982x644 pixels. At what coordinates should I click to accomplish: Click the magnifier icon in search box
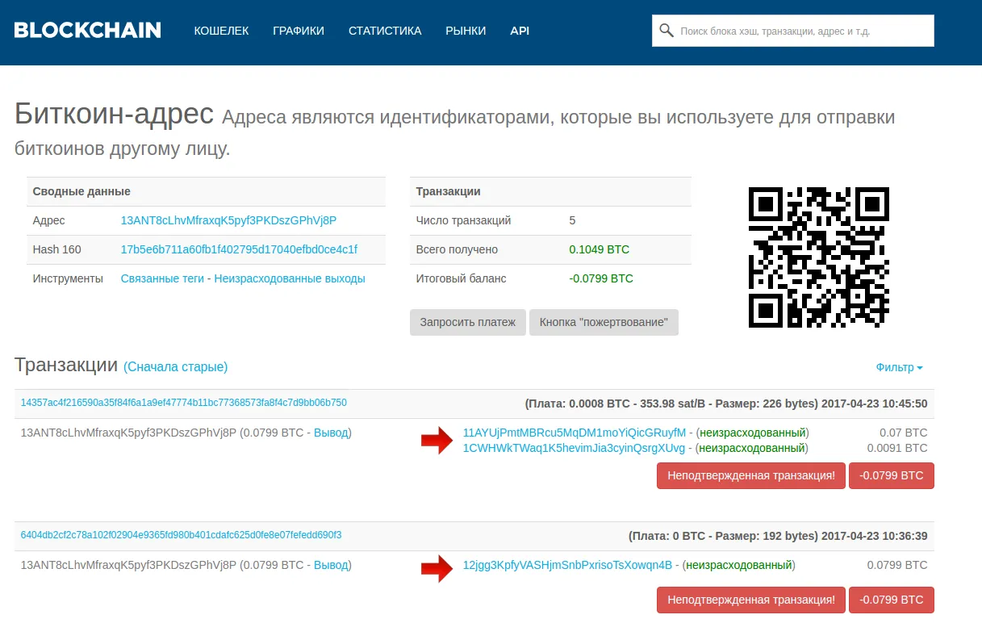[667, 31]
